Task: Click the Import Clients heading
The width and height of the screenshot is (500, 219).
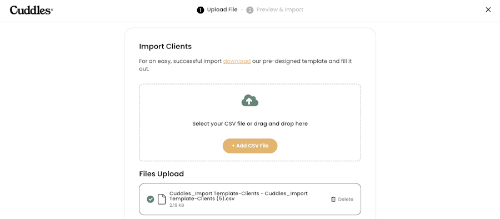Action: pos(165,46)
